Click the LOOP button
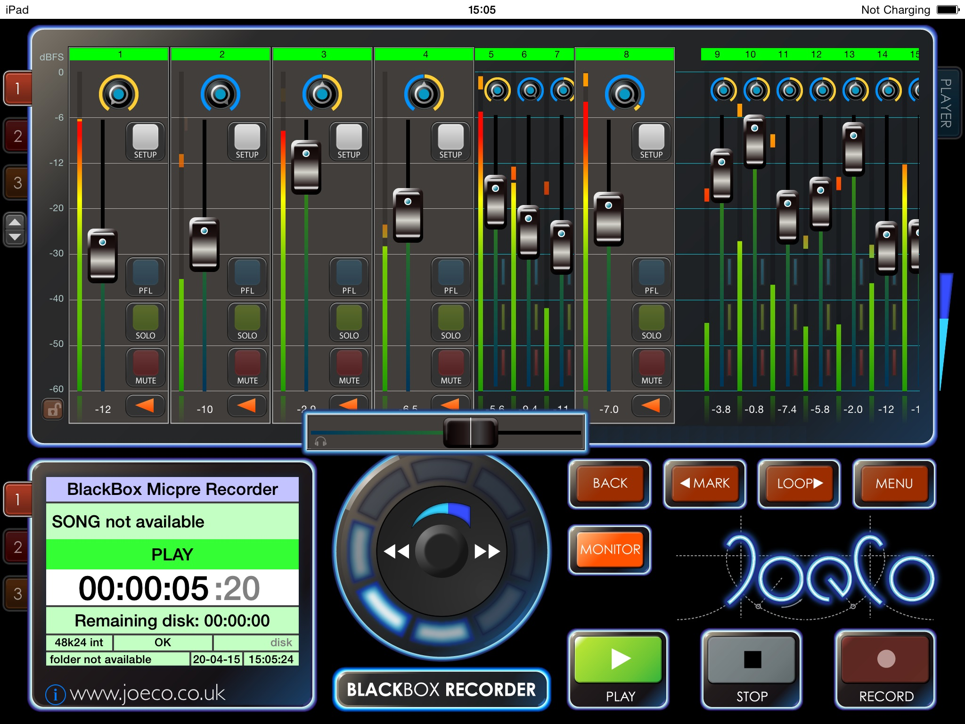965x724 pixels. (x=799, y=483)
